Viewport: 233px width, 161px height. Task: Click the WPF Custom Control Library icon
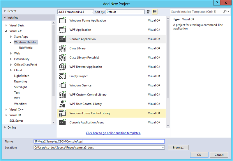coord(62,95)
